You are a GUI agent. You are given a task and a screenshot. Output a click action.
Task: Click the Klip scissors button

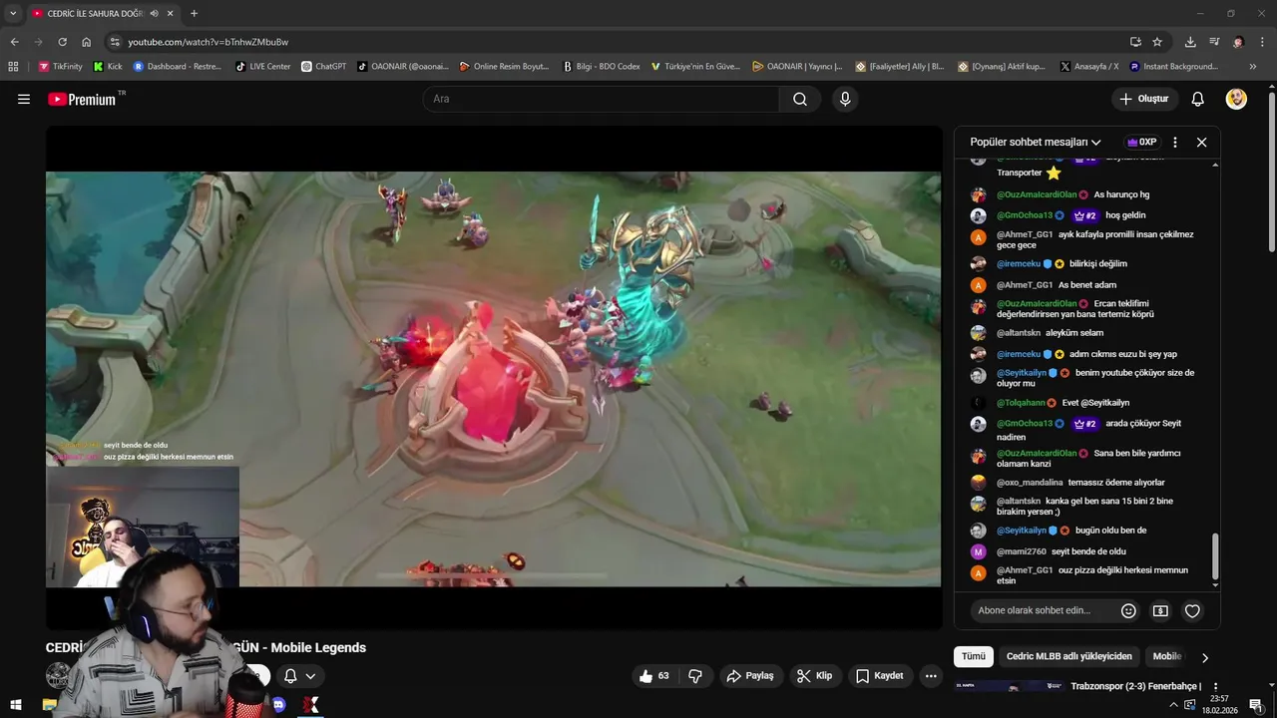click(x=814, y=676)
